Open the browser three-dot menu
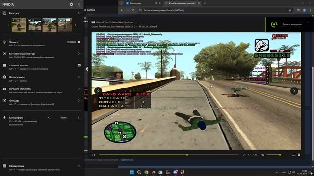This screenshot has height=176, width=314. 311,10
